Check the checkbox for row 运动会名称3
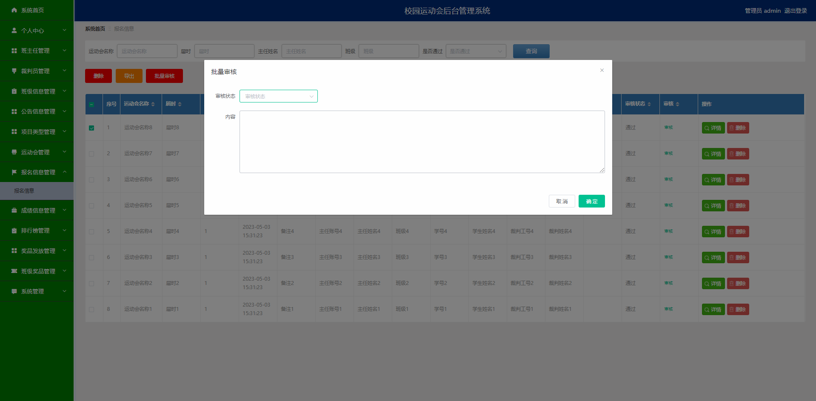The width and height of the screenshot is (816, 401). pos(91,258)
